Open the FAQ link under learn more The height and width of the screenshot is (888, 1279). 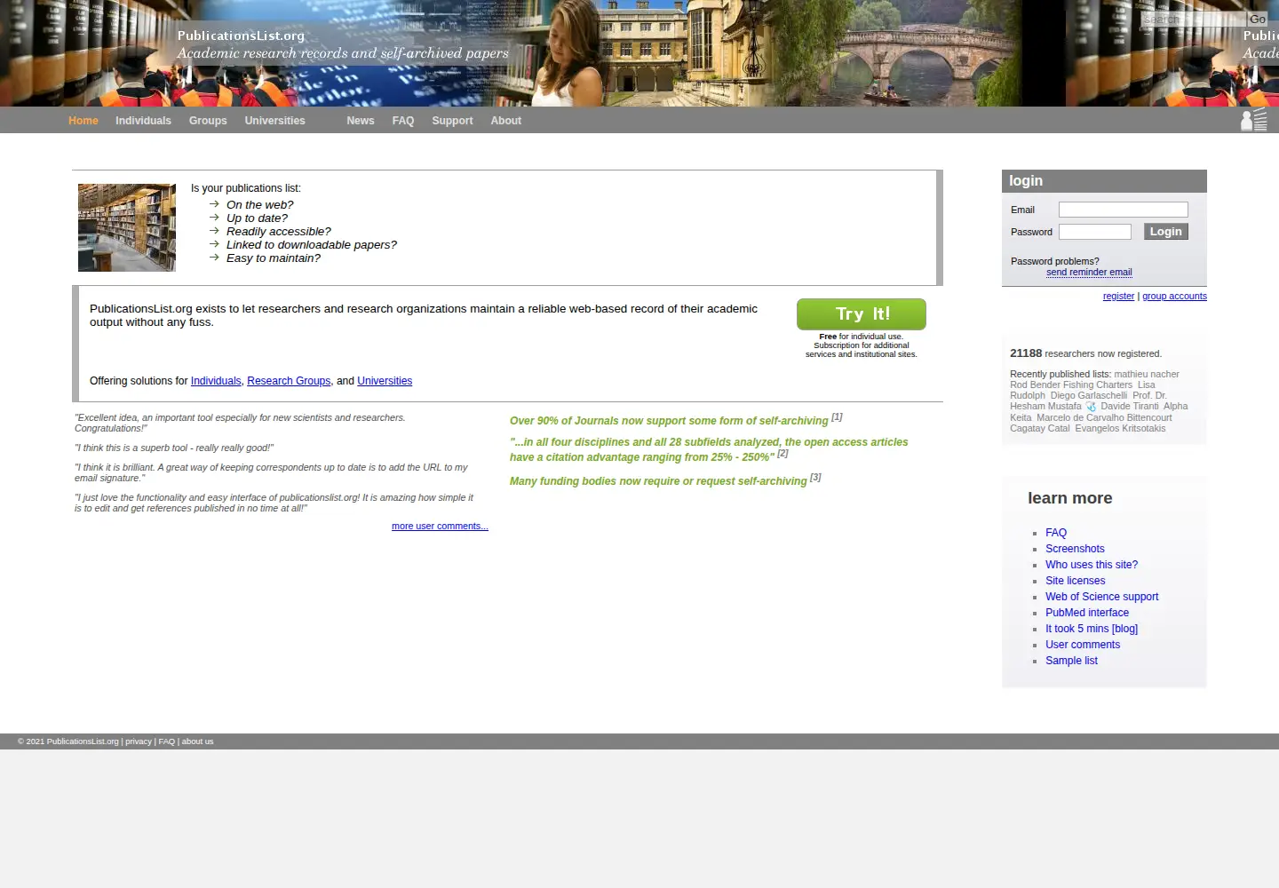click(1056, 533)
